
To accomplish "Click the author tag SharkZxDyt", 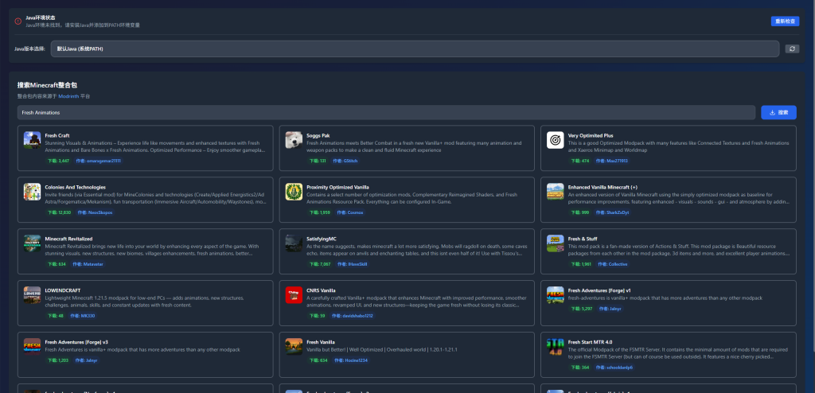I will pos(612,212).
